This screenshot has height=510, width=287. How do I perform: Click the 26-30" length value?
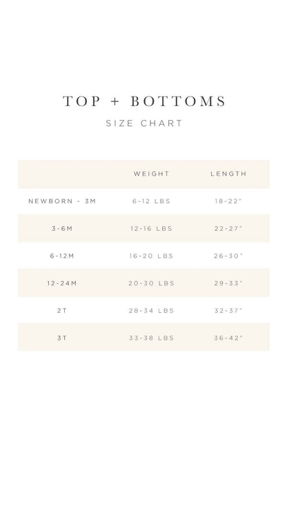[x=228, y=256]
